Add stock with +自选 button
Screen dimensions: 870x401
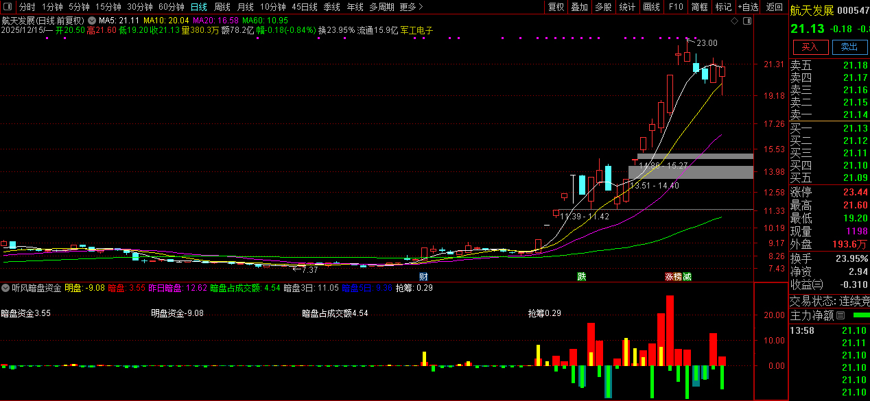(749, 7)
